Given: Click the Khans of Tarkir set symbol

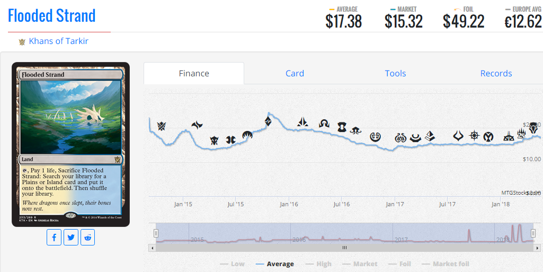Looking at the screenshot, I should [x=22, y=41].
